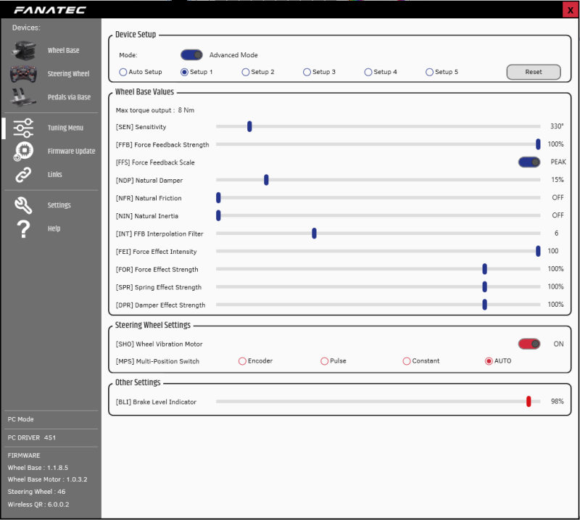Click the Help question mark icon
Image resolution: width=580 pixels, height=520 pixels.
[x=23, y=228]
